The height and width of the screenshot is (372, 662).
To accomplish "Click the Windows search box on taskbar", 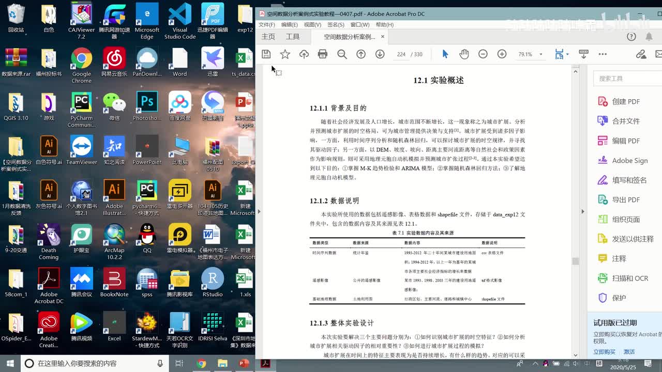I will (x=94, y=363).
